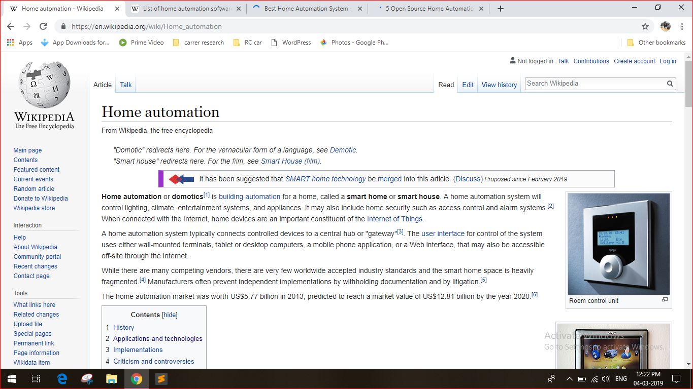
Task: Open the paint palette app in taskbar
Action: (x=87, y=379)
